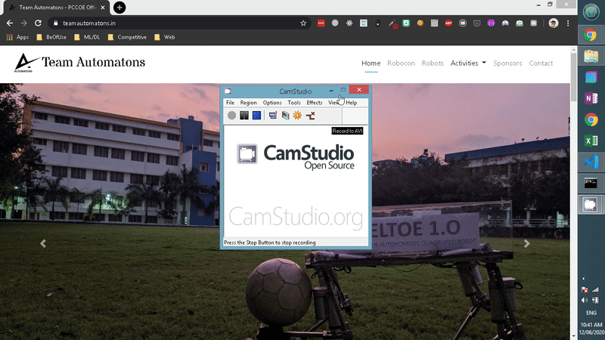The image size is (605, 340).
Task: Click the volume speaker tray icon
Action: [x=585, y=300]
